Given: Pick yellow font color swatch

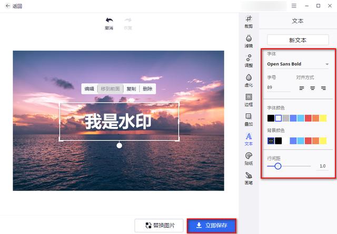Looking at the screenshot, I should [x=323, y=118].
